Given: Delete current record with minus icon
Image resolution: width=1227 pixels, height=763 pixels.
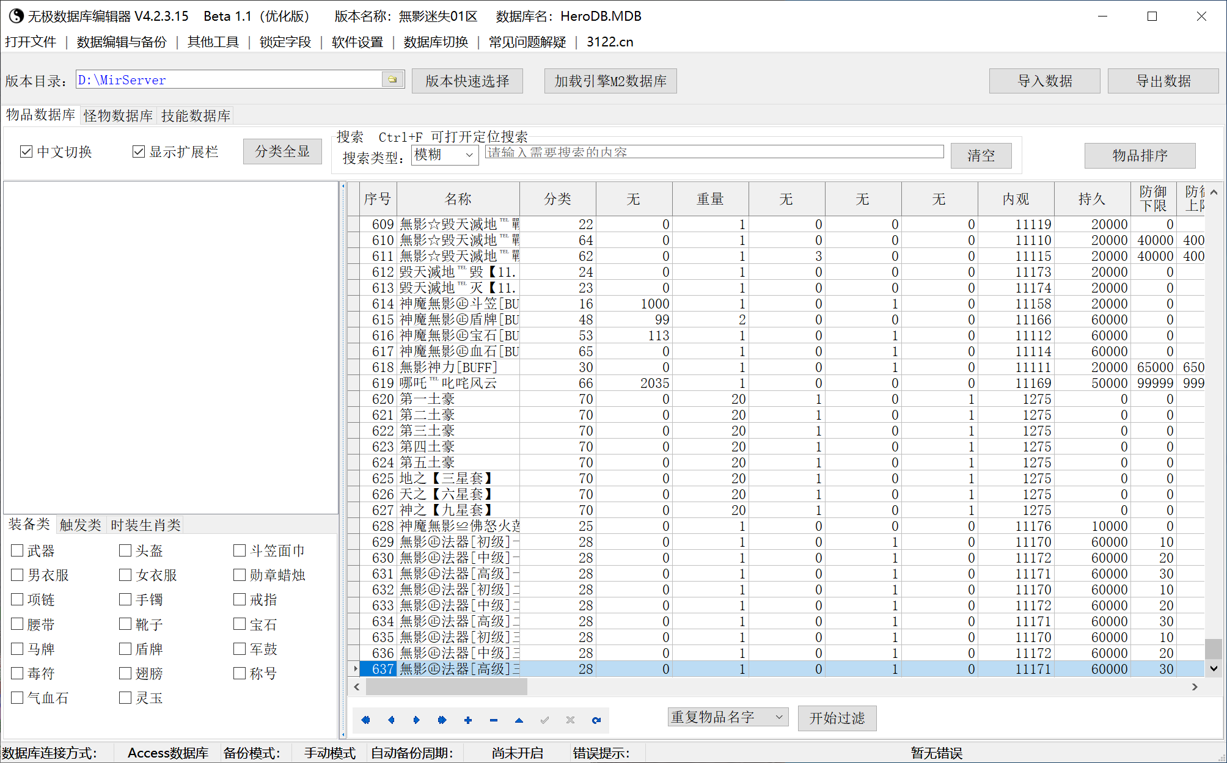Looking at the screenshot, I should [x=494, y=720].
